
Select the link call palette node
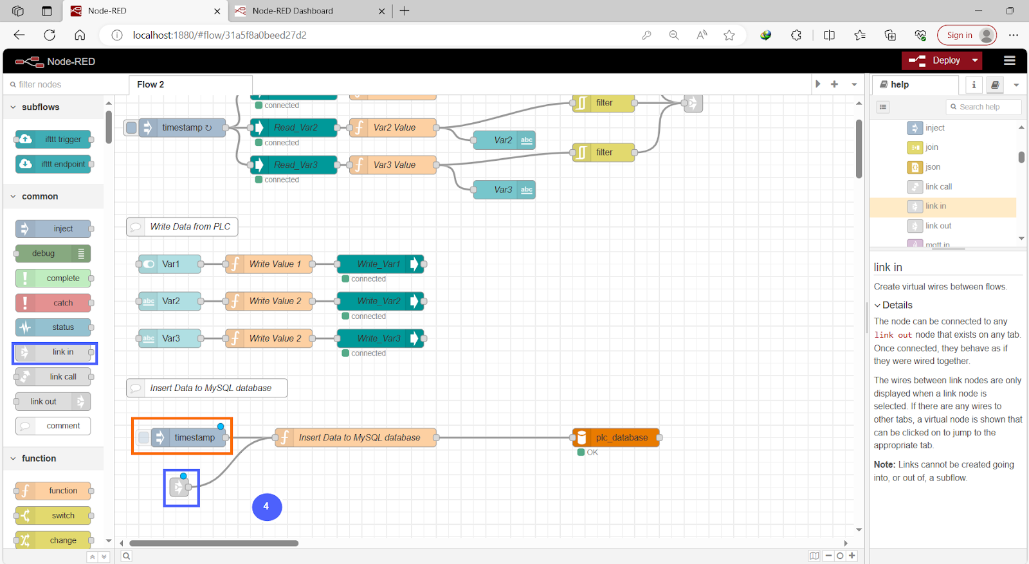pyautogui.click(x=53, y=377)
